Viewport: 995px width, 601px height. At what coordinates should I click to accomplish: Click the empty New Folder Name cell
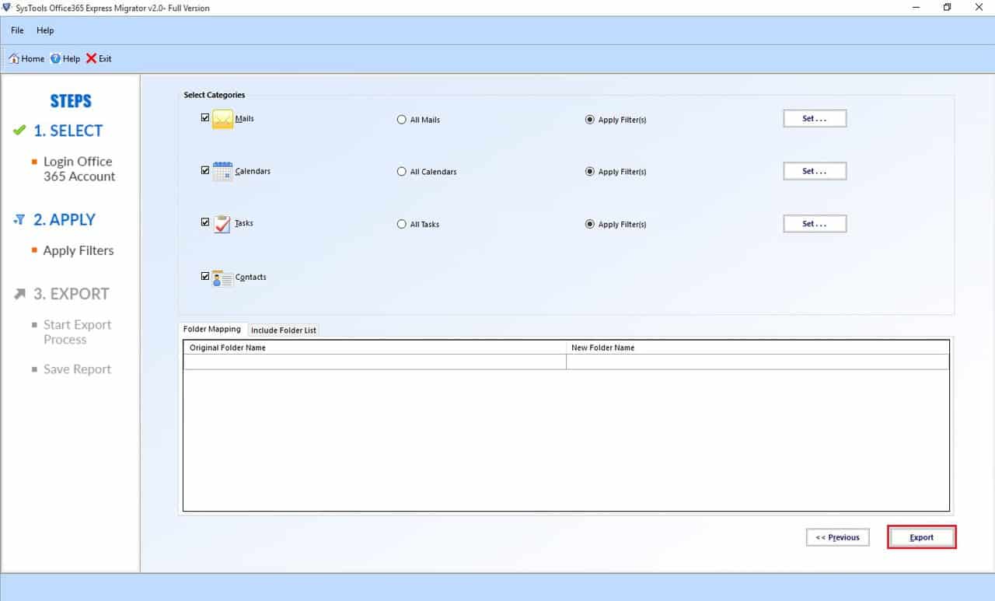(x=757, y=362)
